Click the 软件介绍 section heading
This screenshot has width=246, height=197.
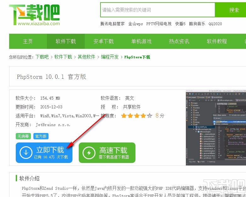click(x=29, y=178)
